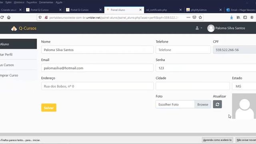Save page to Pocket icon

(194, 18)
